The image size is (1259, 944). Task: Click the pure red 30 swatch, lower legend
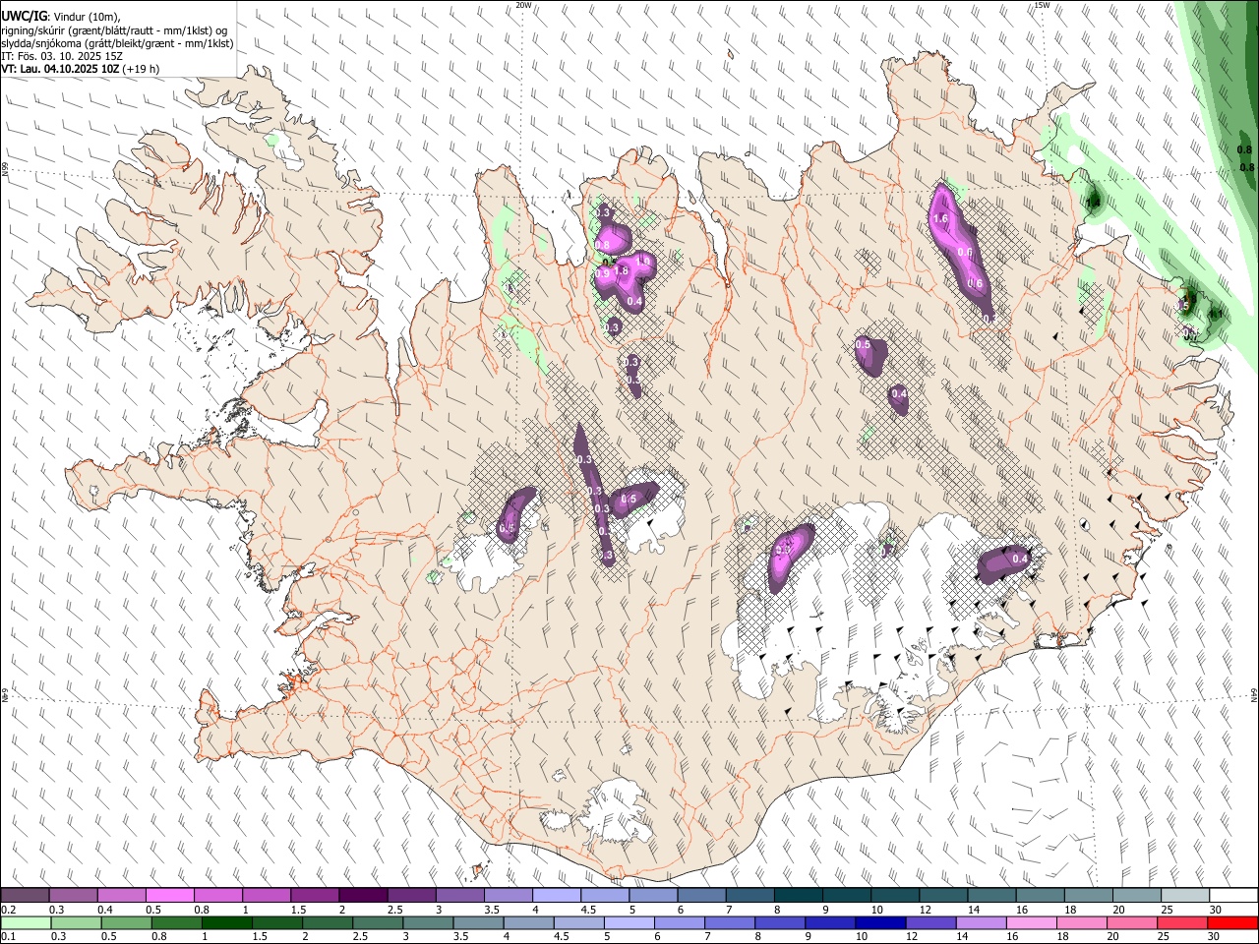[1232, 922]
